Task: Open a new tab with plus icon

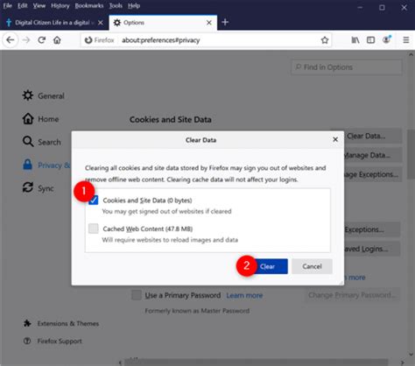Action: coord(225,22)
